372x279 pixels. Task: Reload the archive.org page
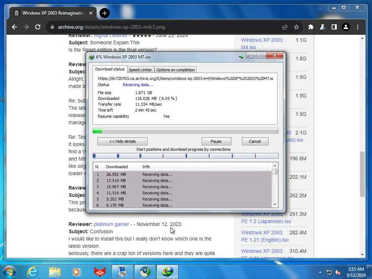click(38, 27)
